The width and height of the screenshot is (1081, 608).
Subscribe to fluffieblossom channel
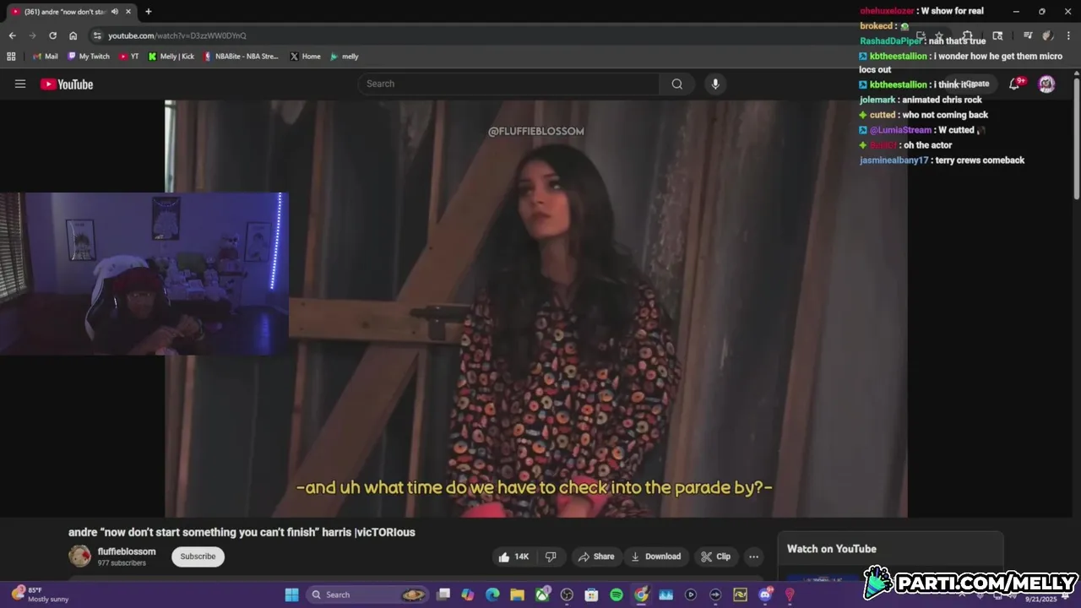tap(198, 556)
